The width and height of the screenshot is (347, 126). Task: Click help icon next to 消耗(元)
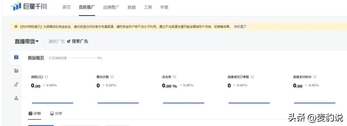pyautogui.click(x=46, y=77)
